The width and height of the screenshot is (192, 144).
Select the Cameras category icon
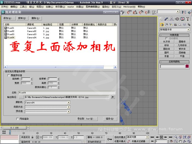point(176,25)
